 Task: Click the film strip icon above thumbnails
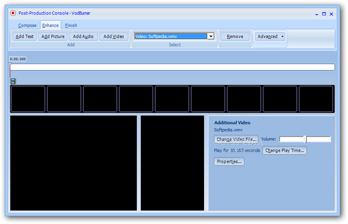click(13, 81)
